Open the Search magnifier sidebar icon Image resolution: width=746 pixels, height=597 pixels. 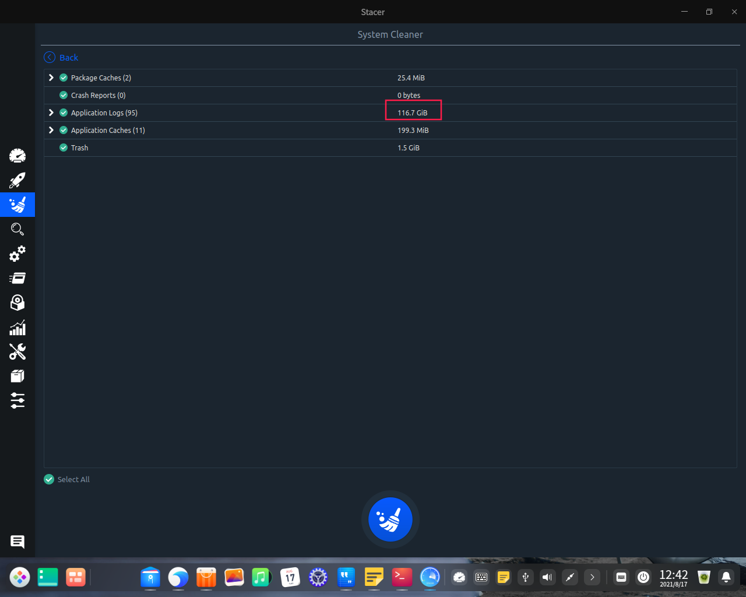(17, 229)
